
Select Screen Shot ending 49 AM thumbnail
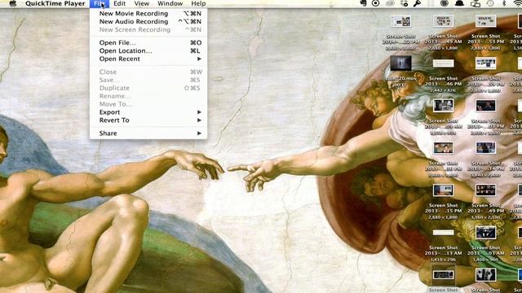[443, 21]
